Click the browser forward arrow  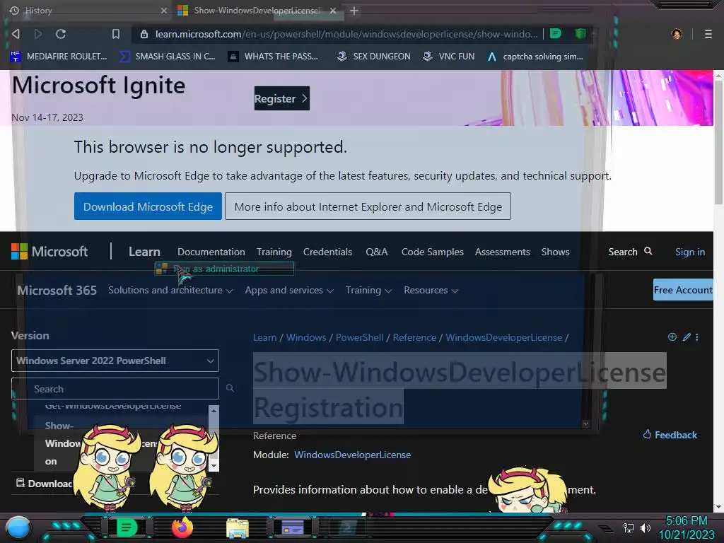[x=38, y=34]
